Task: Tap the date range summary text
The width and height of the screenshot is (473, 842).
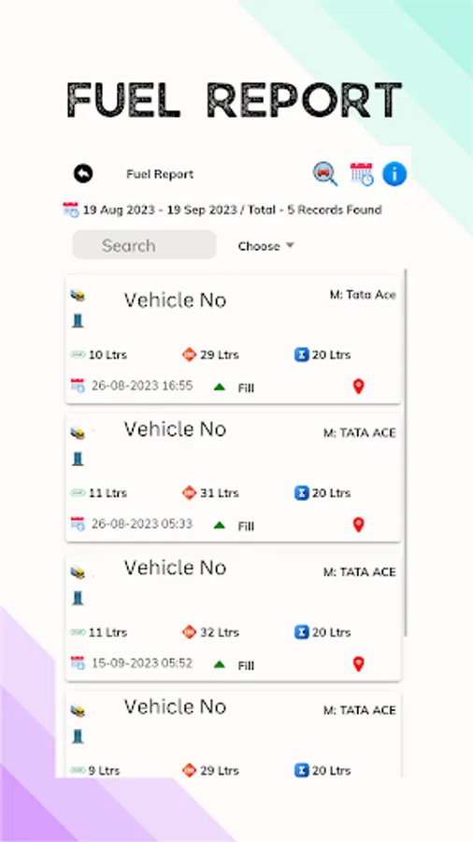Action: [232, 210]
